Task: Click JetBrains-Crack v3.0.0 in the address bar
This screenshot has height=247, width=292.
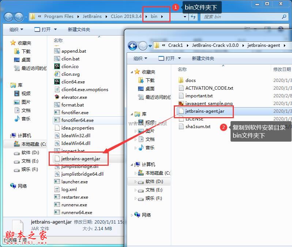Action: [215, 45]
